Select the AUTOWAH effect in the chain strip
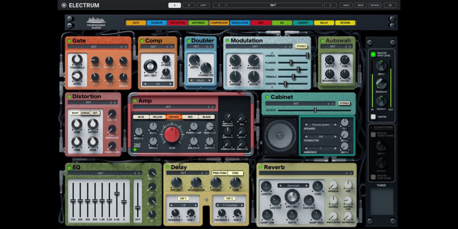The image size is (458, 229). [199, 23]
